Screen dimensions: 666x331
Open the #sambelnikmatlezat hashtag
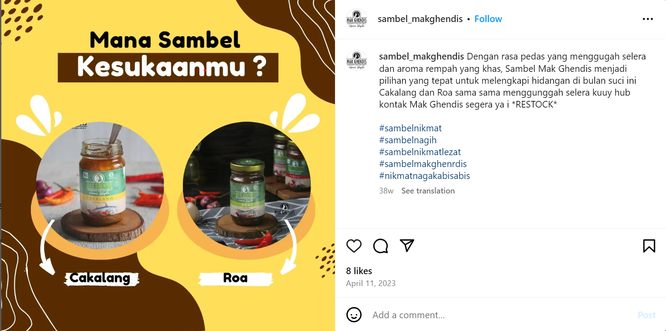click(420, 152)
